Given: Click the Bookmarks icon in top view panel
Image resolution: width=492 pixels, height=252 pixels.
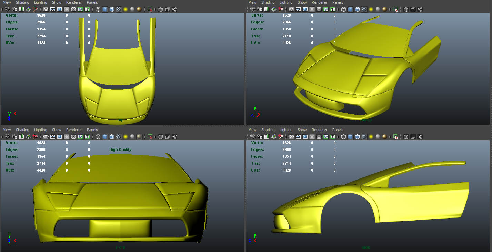Looking at the screenshot, I should (21, 9).
